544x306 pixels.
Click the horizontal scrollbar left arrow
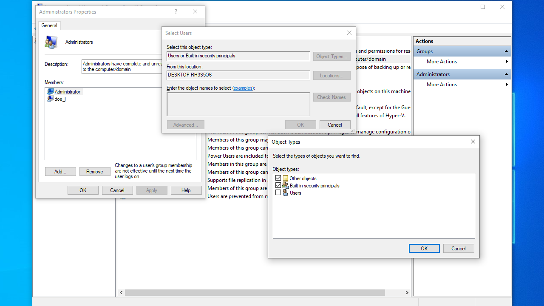point(122,293)
